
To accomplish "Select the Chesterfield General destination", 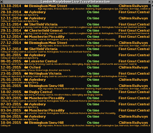I will [46, 30].
